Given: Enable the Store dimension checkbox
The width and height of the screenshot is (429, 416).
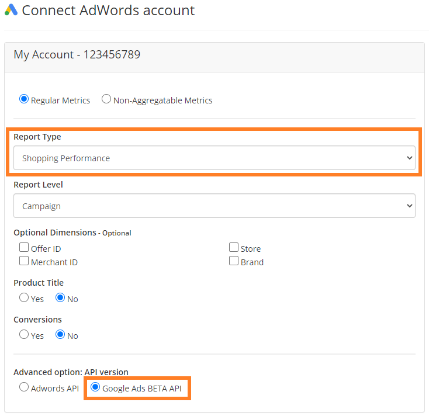Looking at the screenshot, I should (x=234, y=247).
